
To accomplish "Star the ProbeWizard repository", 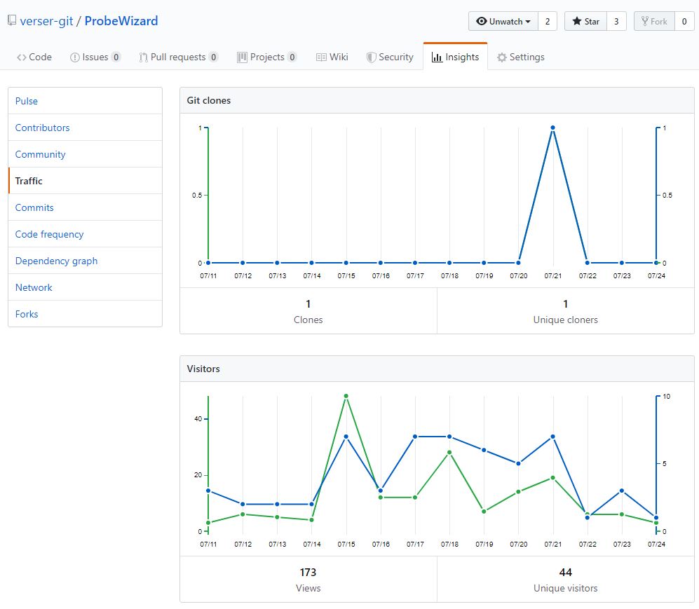I will 585,22.
